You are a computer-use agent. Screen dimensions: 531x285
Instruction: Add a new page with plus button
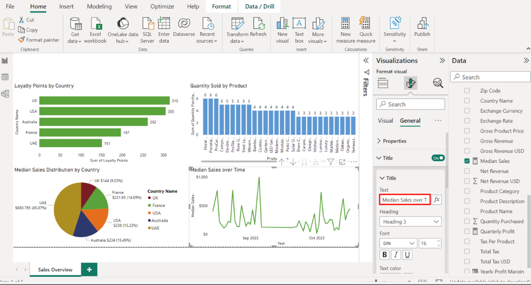coord(89,269)
